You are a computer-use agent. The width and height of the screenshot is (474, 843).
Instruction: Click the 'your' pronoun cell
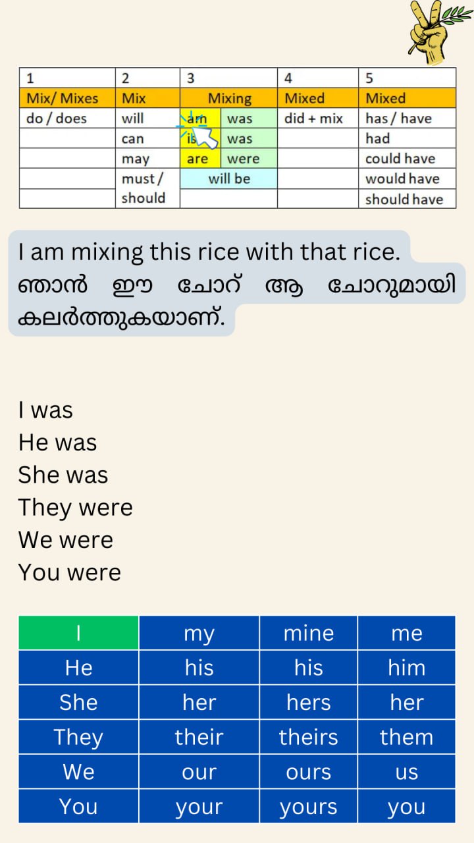click(x=199, y=807)
